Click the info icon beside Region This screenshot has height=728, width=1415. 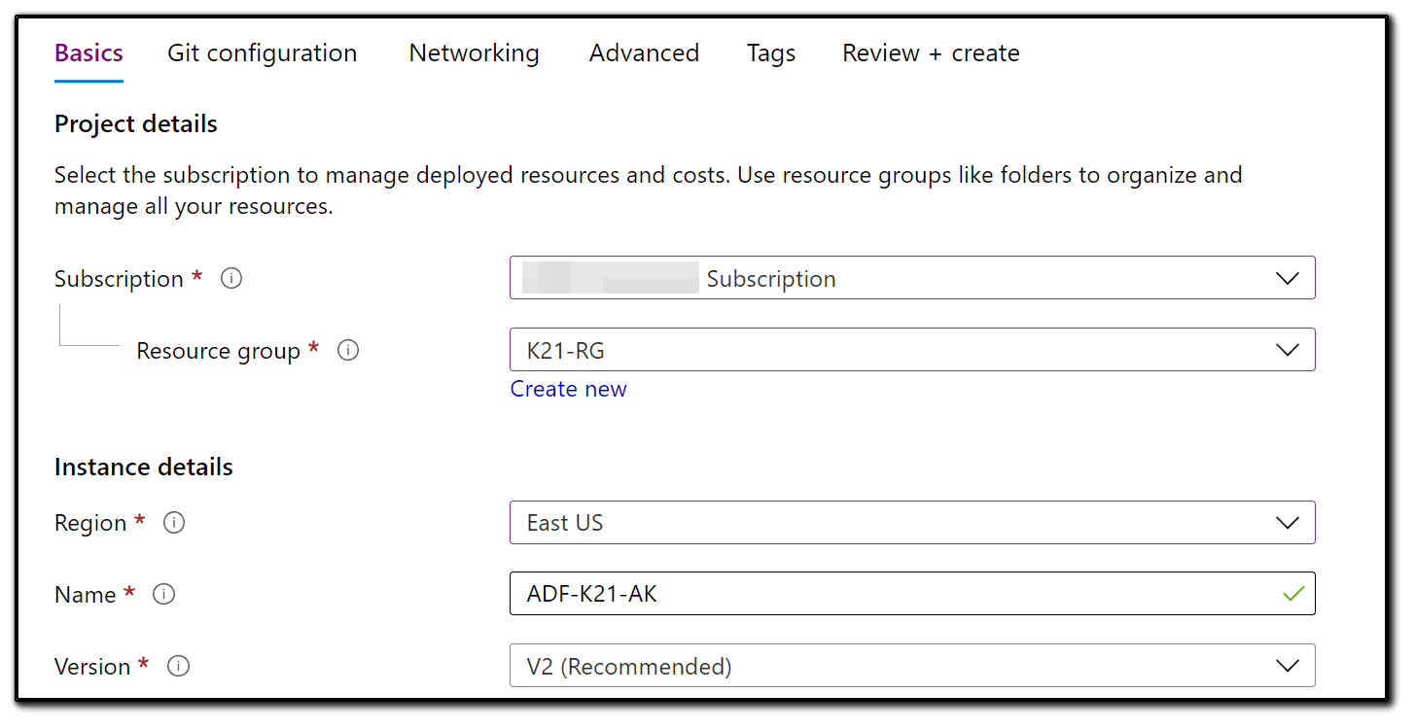coord(174,523)
